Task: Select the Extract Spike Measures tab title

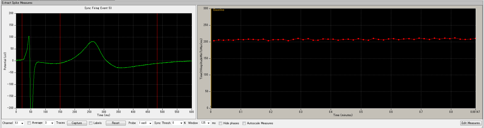Action: click(x=17, y=3)
